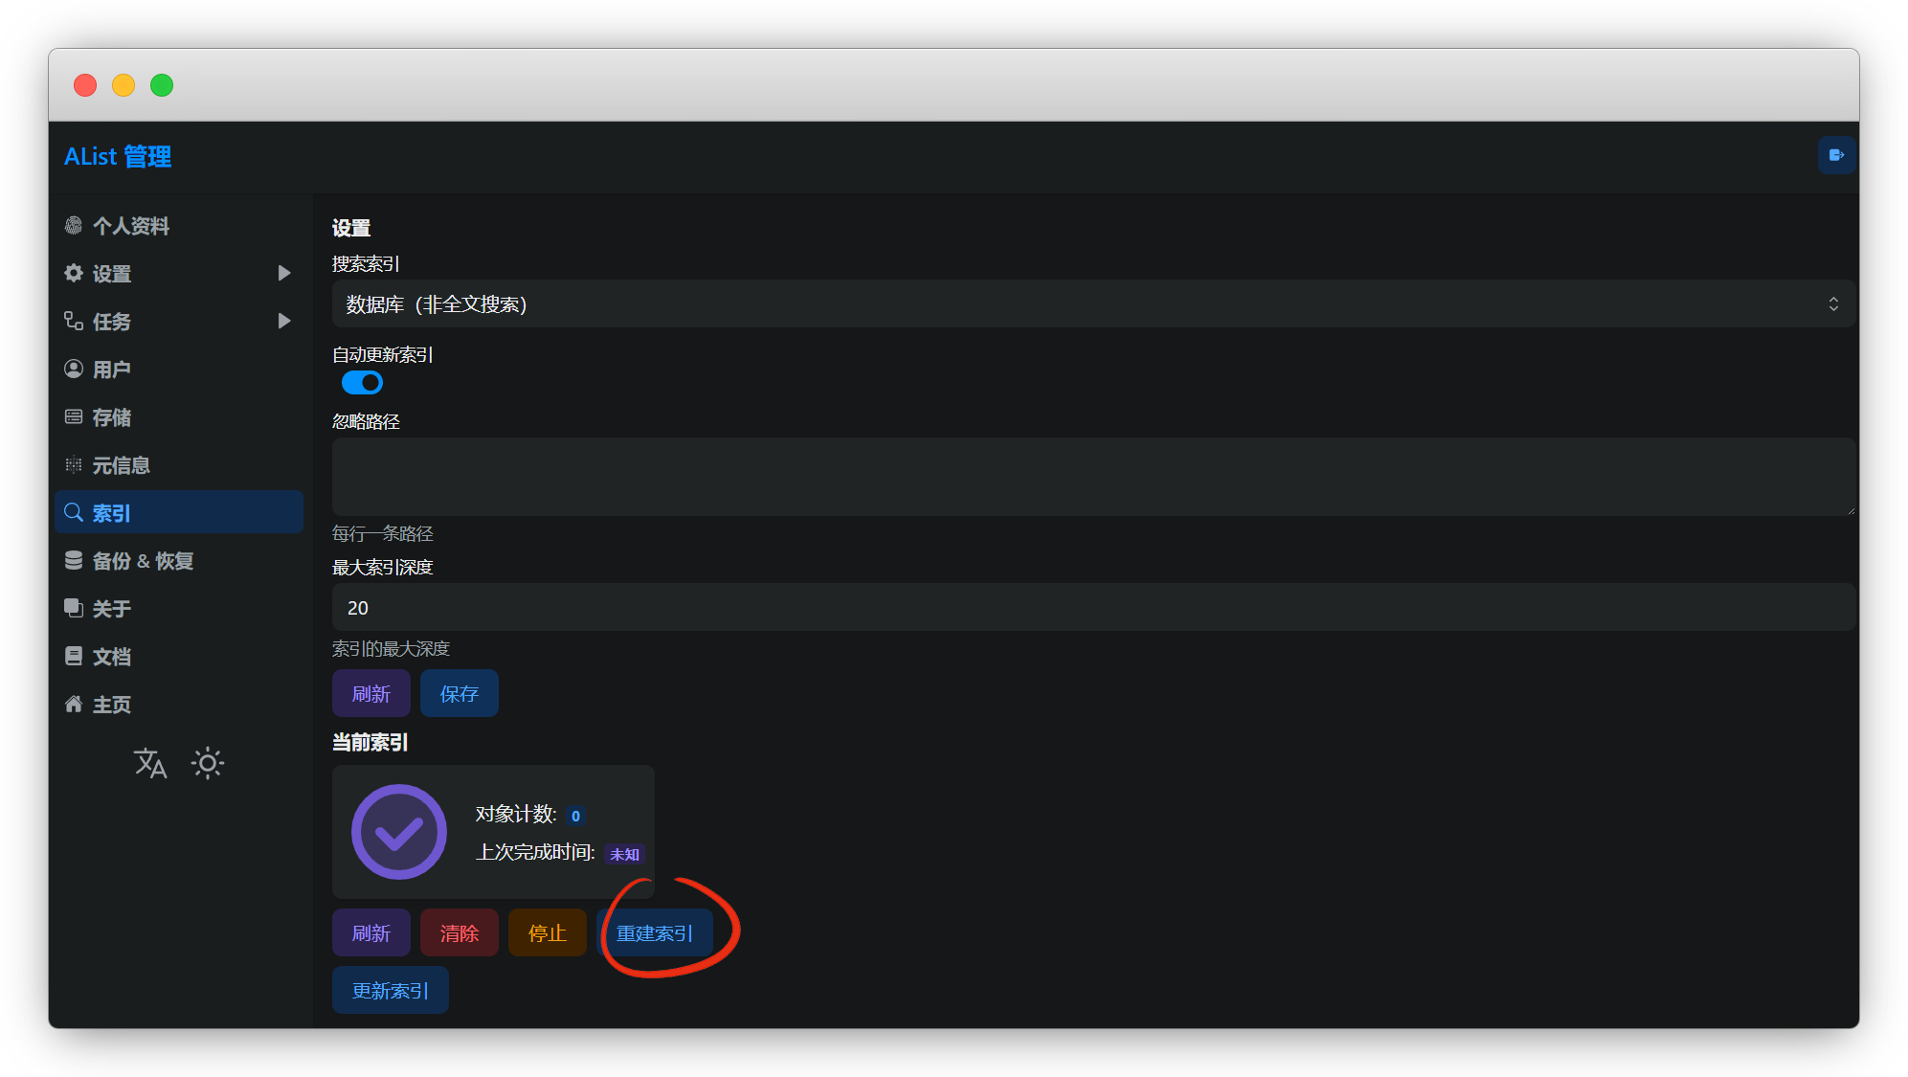Expand the 任务 sidebar submenu arrow
This screenshot has height=1077, width=1908.
[x=283, y=321]
